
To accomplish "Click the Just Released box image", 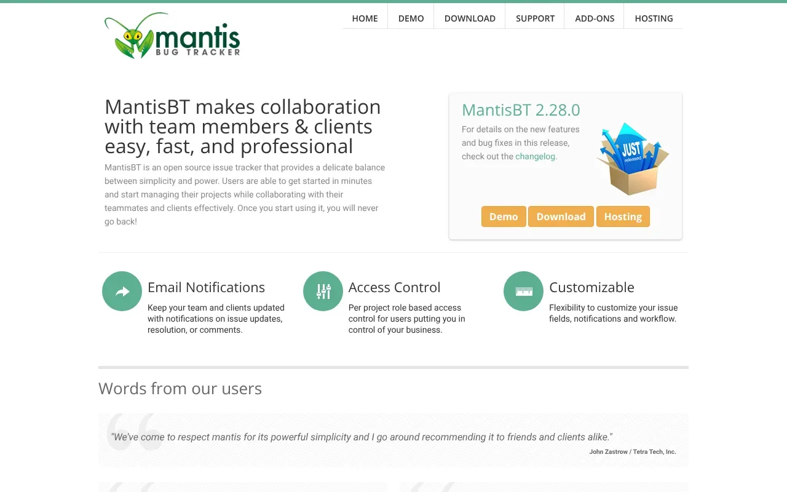I will [632, 159].
